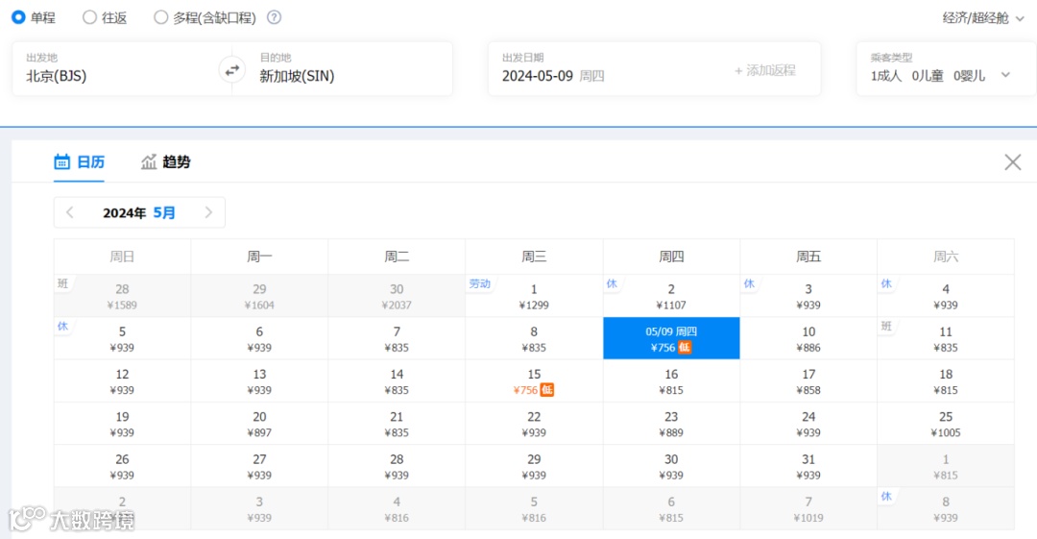Select May 24 priced ¥939
The width and height of the screenshot is (1037, 539).
click(x=808, y=424)
